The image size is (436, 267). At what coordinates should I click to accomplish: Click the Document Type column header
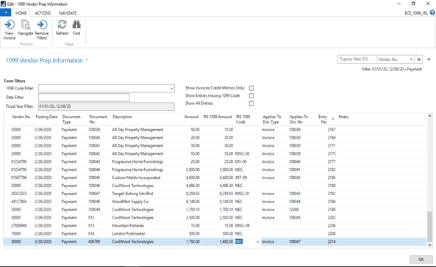[71, 120]
